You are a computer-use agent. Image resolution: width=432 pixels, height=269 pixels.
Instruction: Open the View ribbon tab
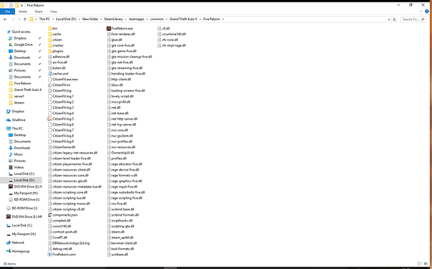click(53, 11)
